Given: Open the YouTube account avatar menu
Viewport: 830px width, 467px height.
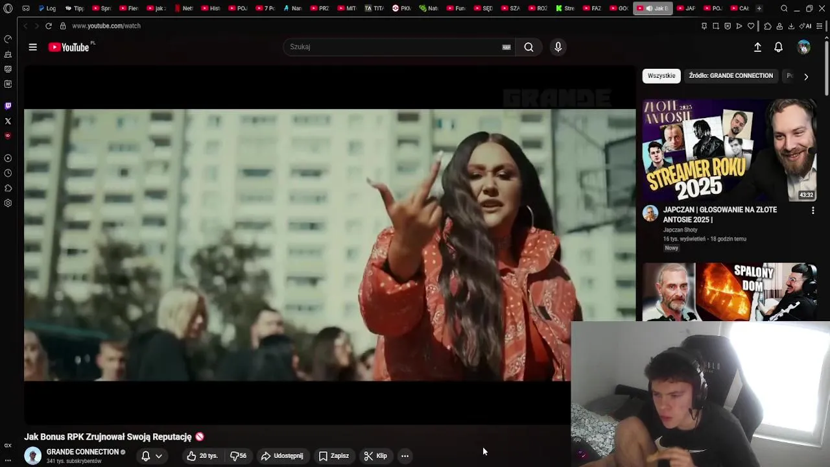Looking at the screenshot, I should coord(803,47).
